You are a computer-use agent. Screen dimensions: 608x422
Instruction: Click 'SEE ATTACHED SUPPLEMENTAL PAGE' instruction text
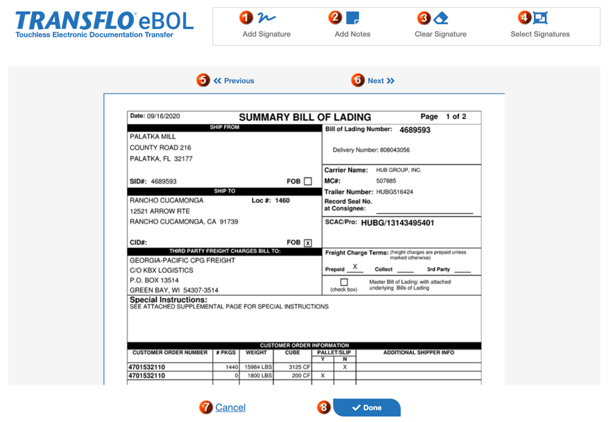click(x=229, y=306)
